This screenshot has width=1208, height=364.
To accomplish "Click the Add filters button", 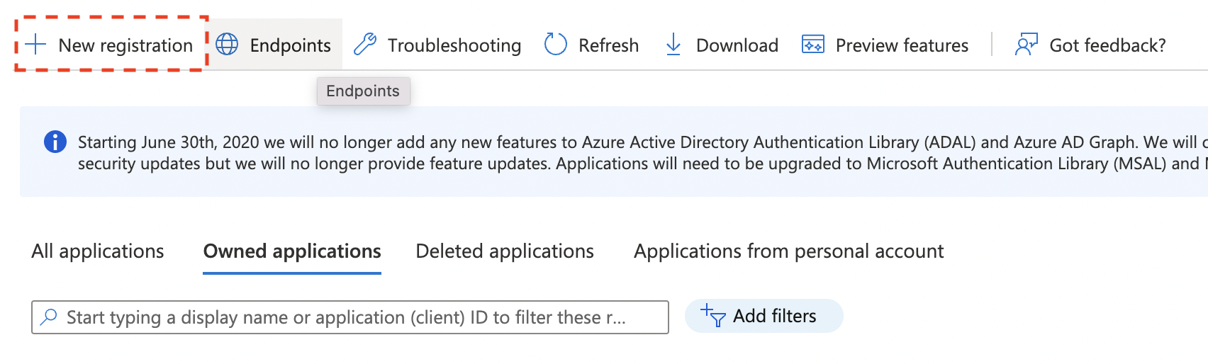I will [x=764, y=316].
